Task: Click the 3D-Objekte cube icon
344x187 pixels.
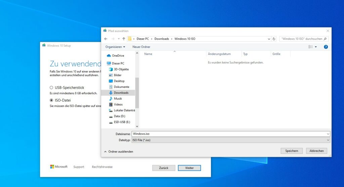Action: click(111, 69)
